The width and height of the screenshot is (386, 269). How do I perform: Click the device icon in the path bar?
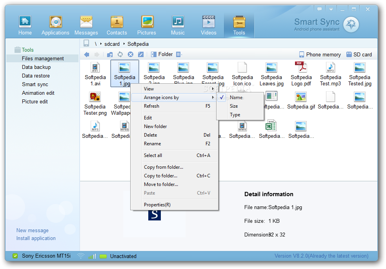click(86, 43)
